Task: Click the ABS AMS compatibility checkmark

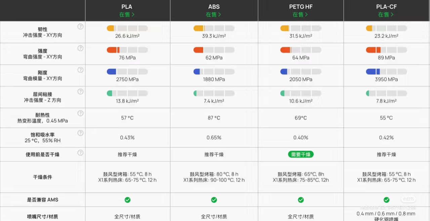Action: click(x=214, y=200)
